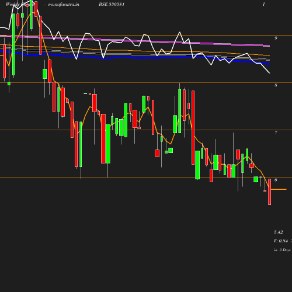292x292 pixels.
Task: Click the last red candlestick on the right
Action: click(x=270, y=192)
